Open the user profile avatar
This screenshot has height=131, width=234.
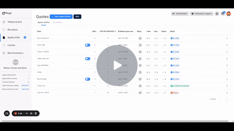(229, 14)
